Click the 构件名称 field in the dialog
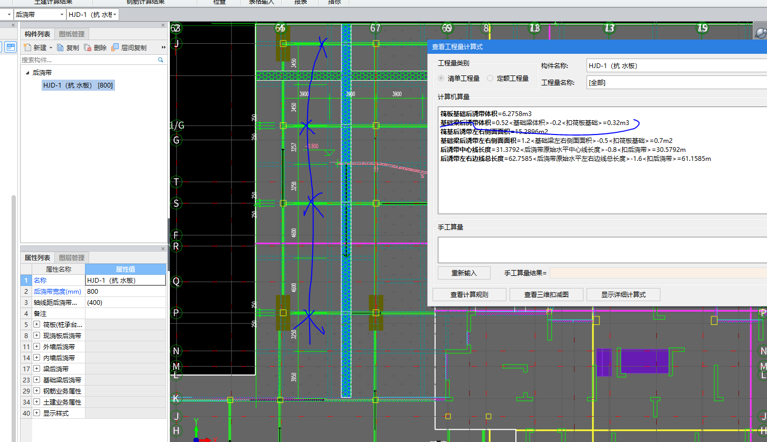The image size is (767, 442). tap(677, 66)
